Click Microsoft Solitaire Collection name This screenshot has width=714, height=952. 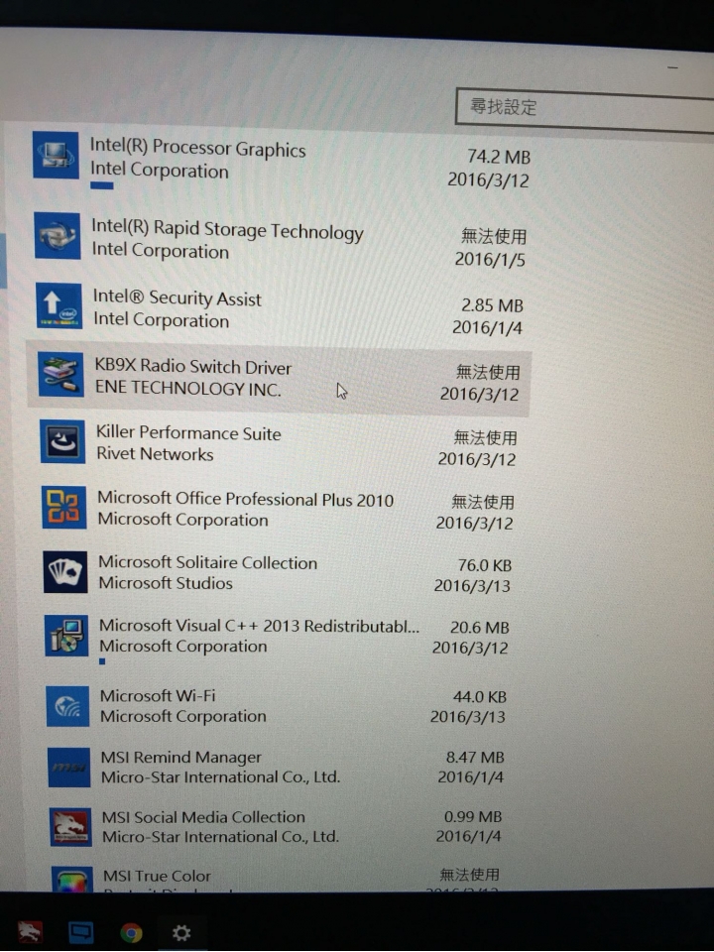(208, 563)
